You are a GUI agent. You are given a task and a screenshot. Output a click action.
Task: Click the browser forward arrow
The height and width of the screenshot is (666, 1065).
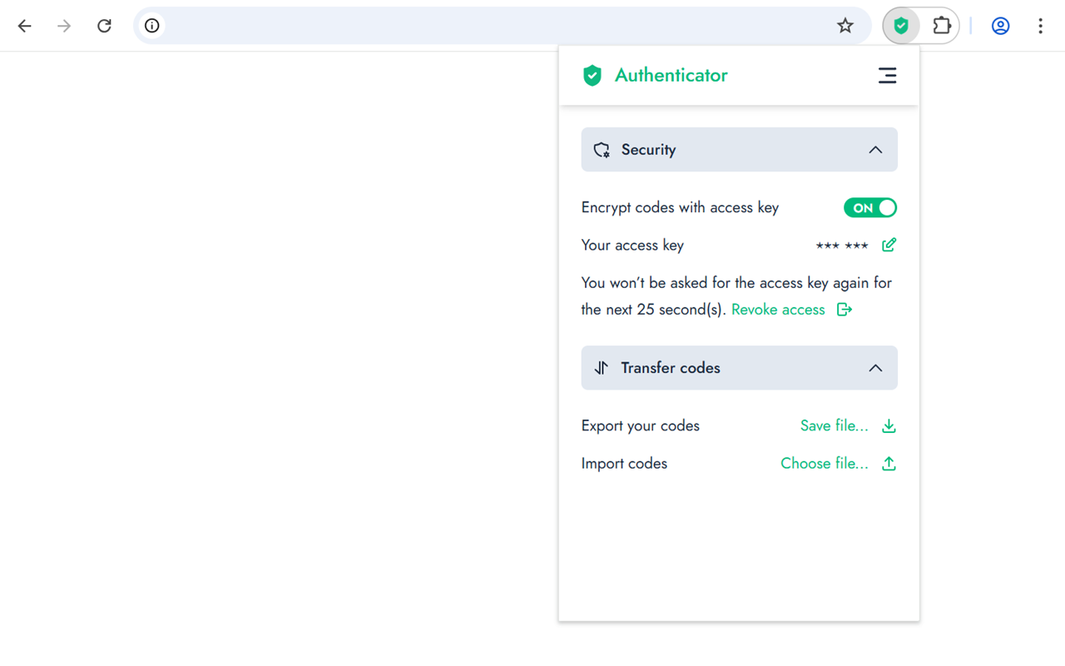(64, 26)
